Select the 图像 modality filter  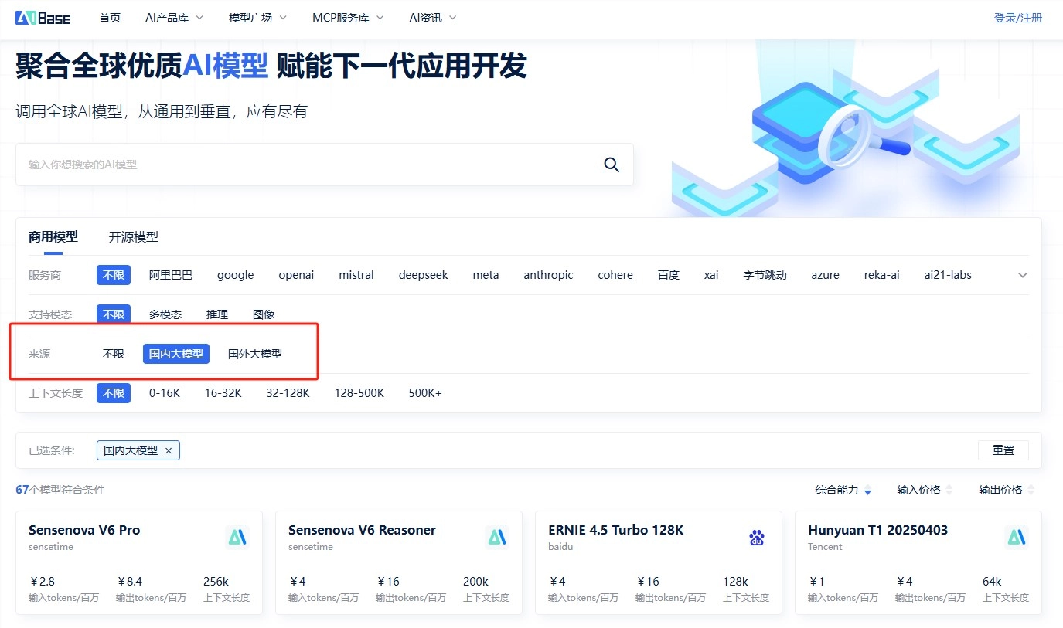click(x=264, y=314)
